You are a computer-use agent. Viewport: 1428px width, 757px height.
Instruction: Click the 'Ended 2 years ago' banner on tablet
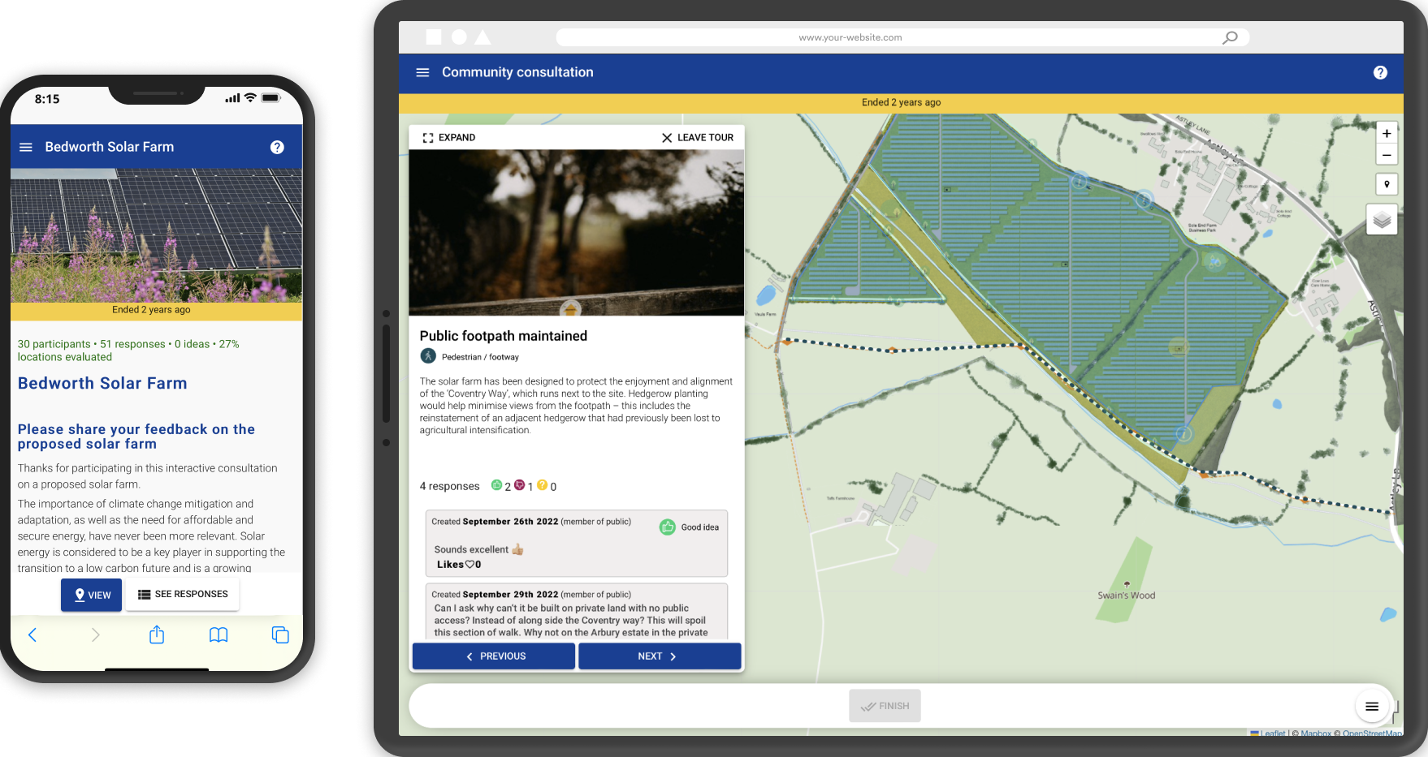click(901, 103)
